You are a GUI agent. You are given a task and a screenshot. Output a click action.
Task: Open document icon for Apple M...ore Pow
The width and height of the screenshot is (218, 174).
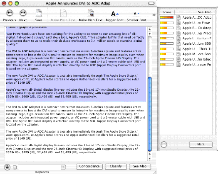[178, 54]
